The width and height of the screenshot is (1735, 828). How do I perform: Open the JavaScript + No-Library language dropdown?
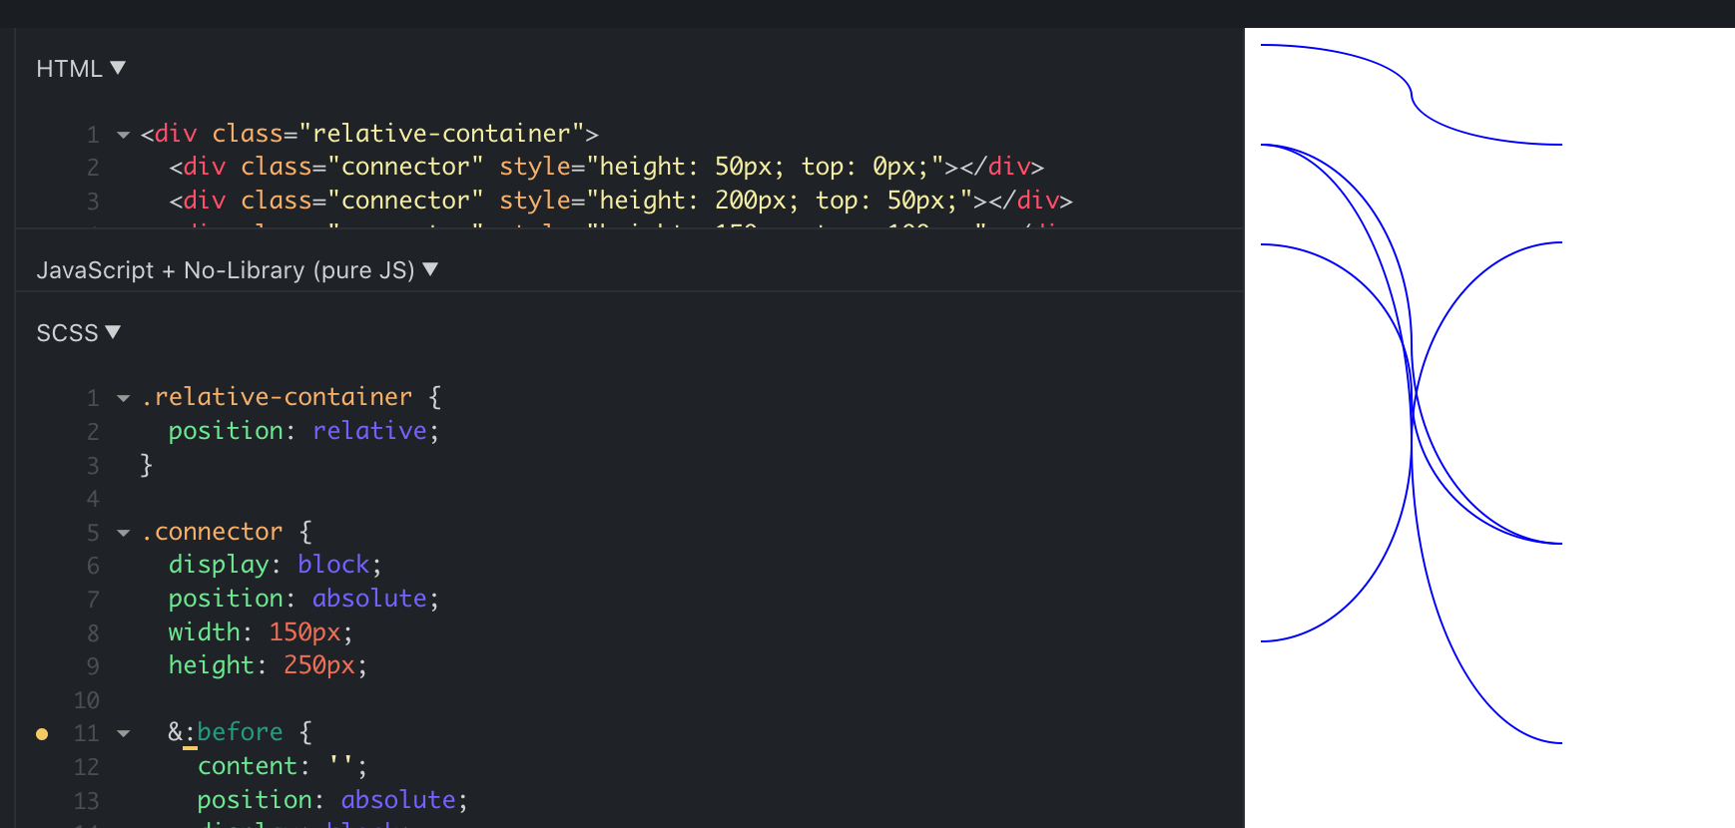[237, 270]
